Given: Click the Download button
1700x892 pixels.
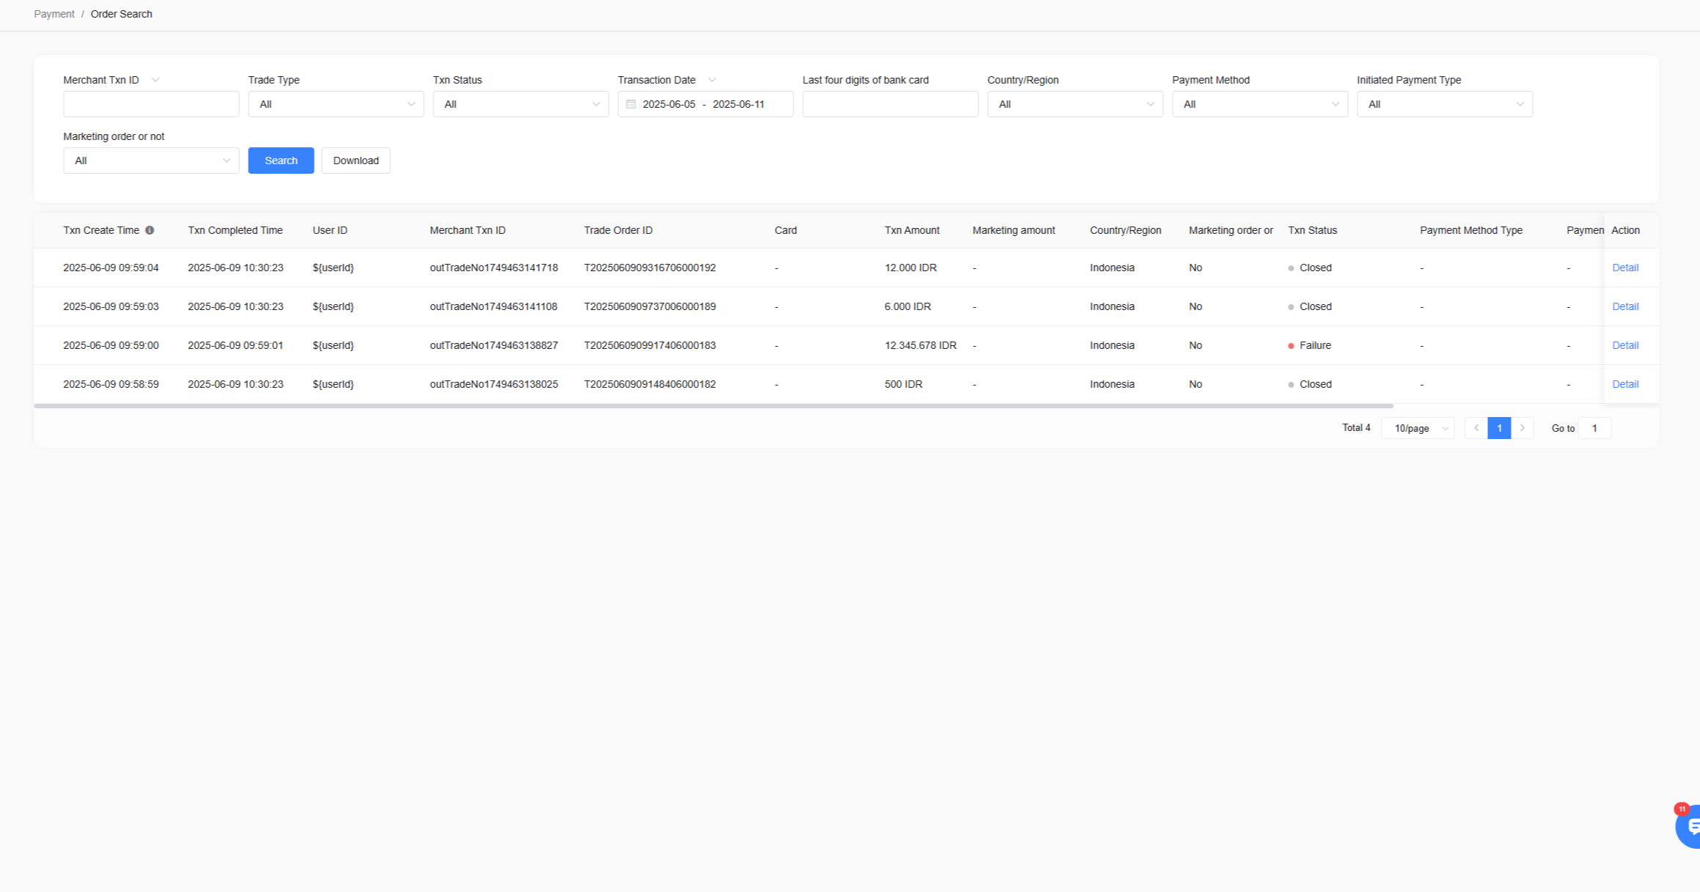Looking at the screenshot, I should coord(356,161).
